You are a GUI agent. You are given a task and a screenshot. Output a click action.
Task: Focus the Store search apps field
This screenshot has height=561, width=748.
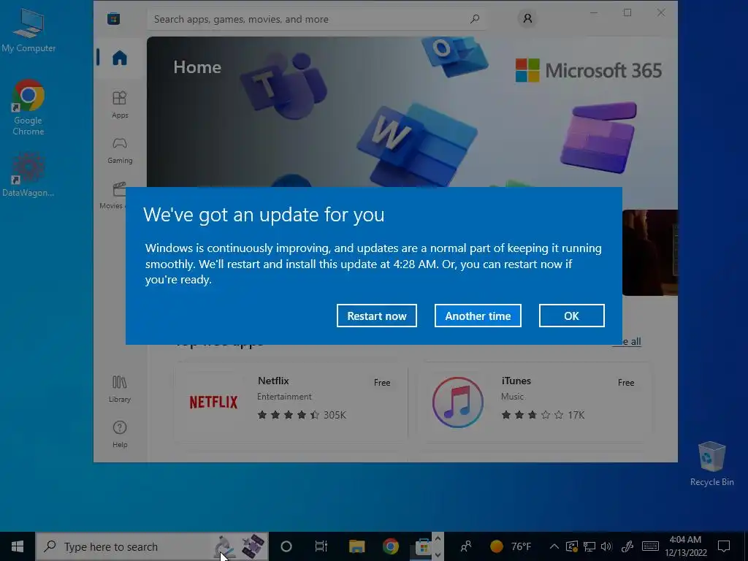coord(317,19)
